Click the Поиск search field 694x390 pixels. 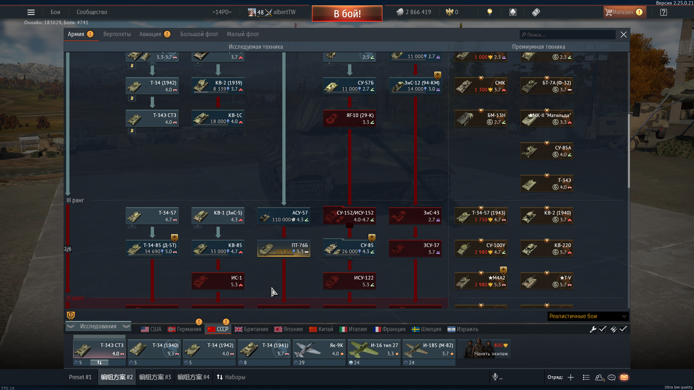[x=567, y=35]
